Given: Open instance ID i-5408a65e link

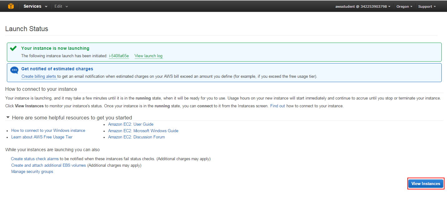Looking at the screenshot, I should [119, 56].
